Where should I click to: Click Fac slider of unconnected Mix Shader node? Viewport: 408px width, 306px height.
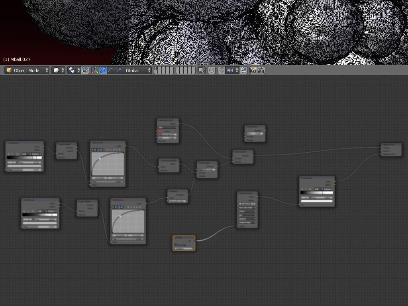click(x=255, y=133)
